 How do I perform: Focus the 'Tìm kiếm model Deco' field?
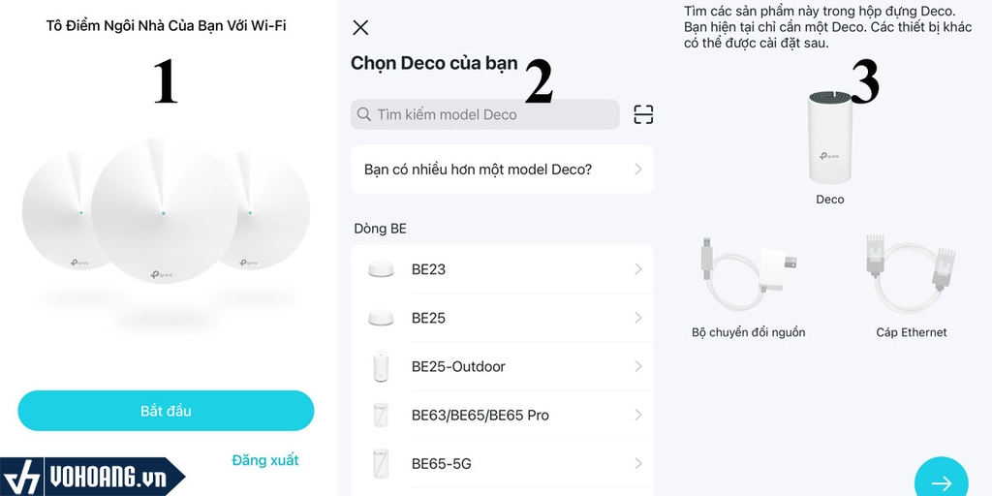[485, 114]
